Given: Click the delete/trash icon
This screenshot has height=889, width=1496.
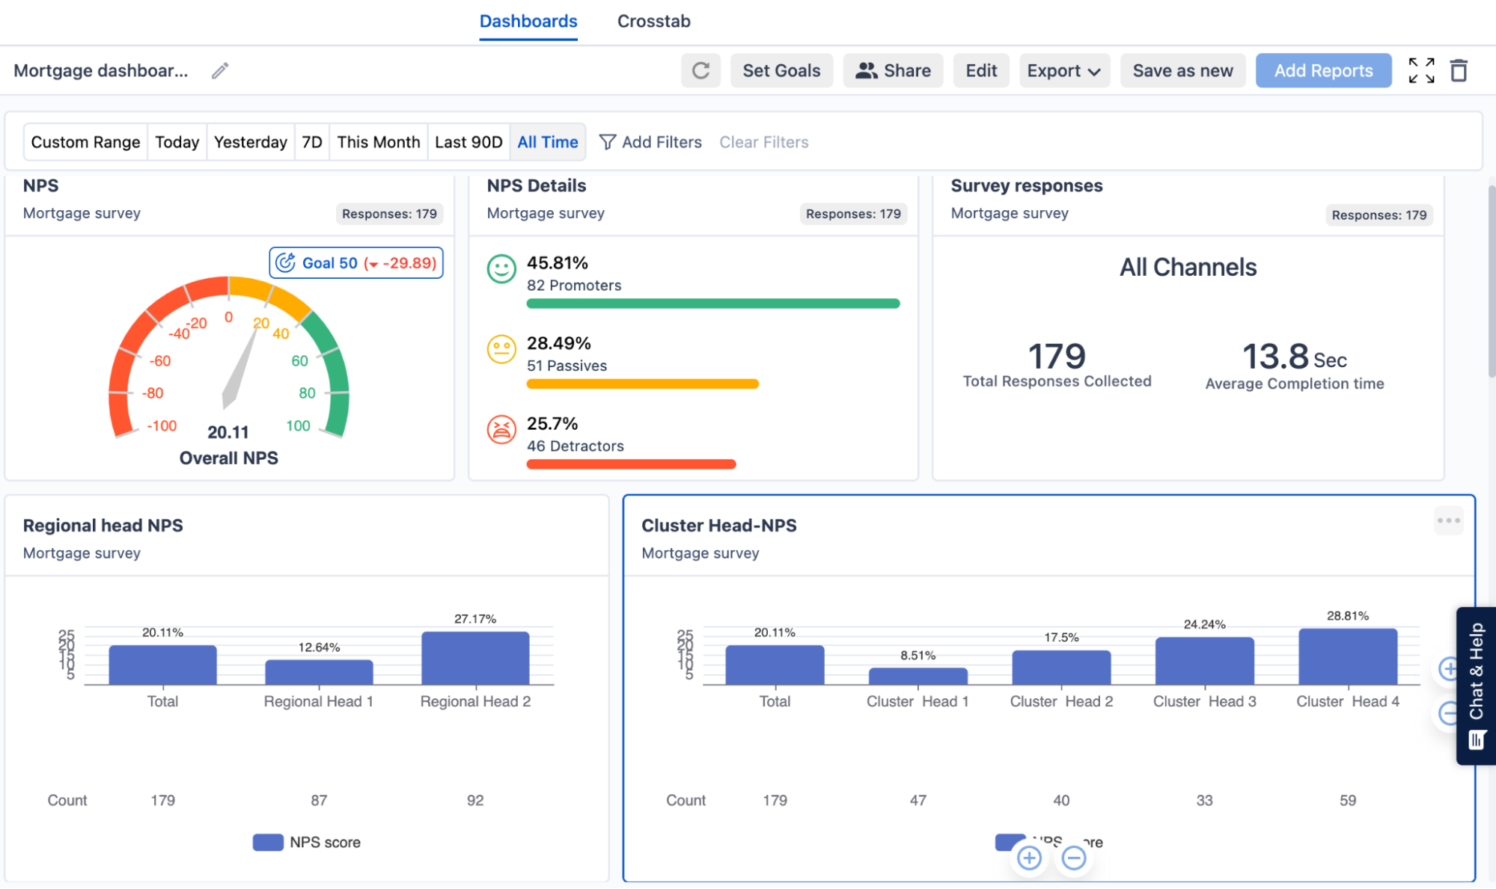Looking at the screenshot, I should pyautogui.click(x=1459, y=71).
